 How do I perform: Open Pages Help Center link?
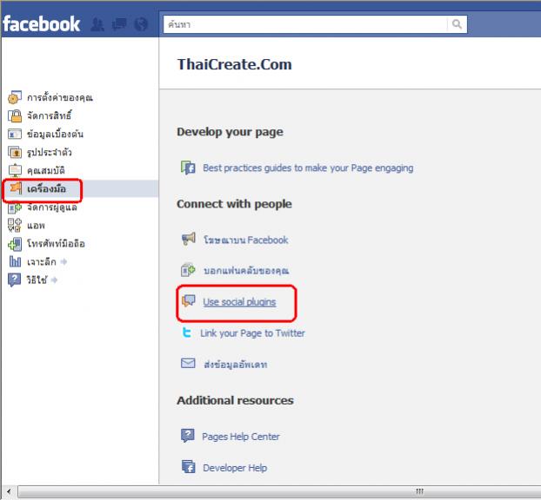[241, 437]
